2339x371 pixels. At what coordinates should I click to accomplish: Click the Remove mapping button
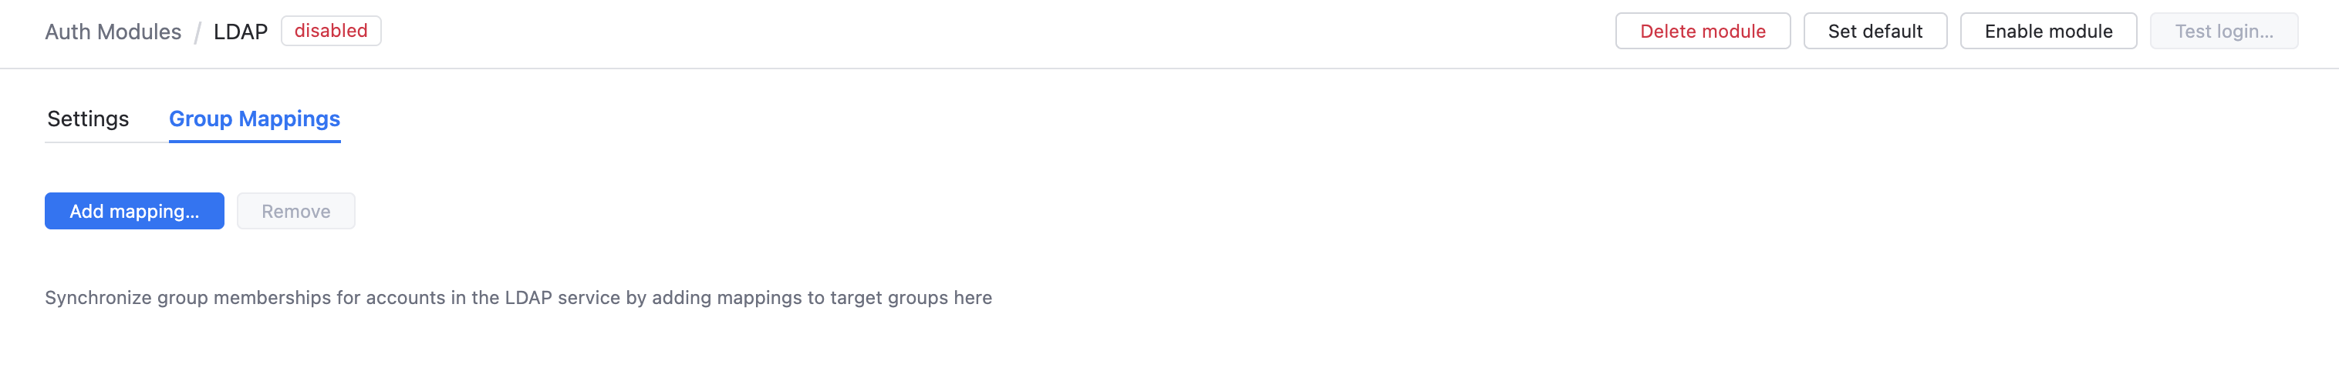pyautogui.click(x=296, y=212)
